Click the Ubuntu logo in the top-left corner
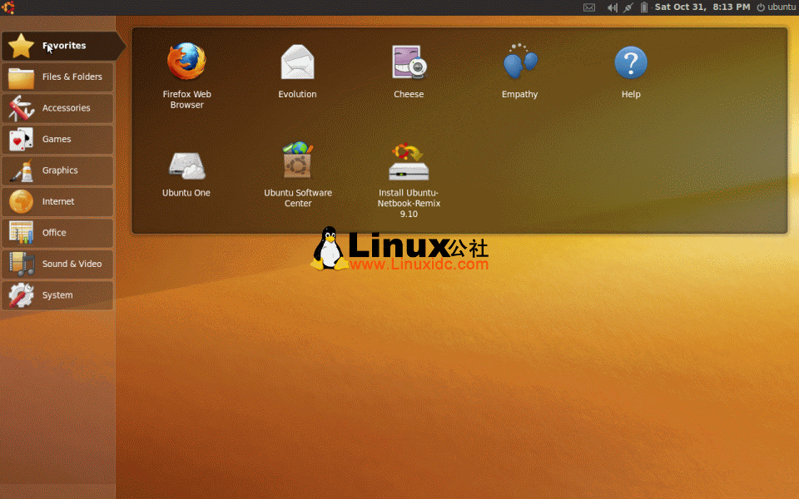The height and width of the screenshot is (499, 799). (x=9, y=7)
